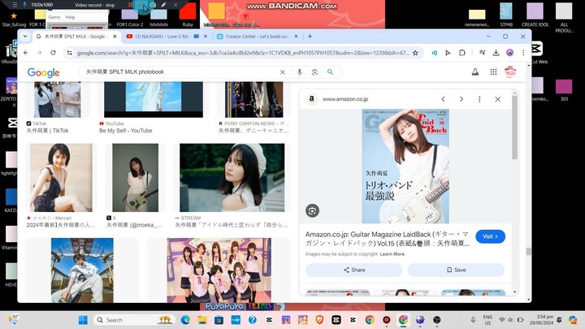Open Ruby desktop icon
585x329 pixels.
pos(188,15)
